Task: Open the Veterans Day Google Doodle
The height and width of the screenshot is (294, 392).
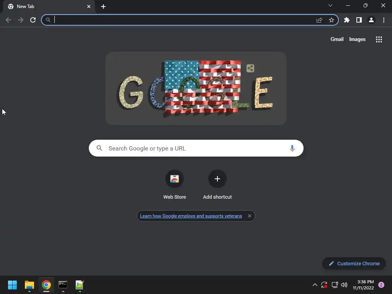Action: pos(196,88)
